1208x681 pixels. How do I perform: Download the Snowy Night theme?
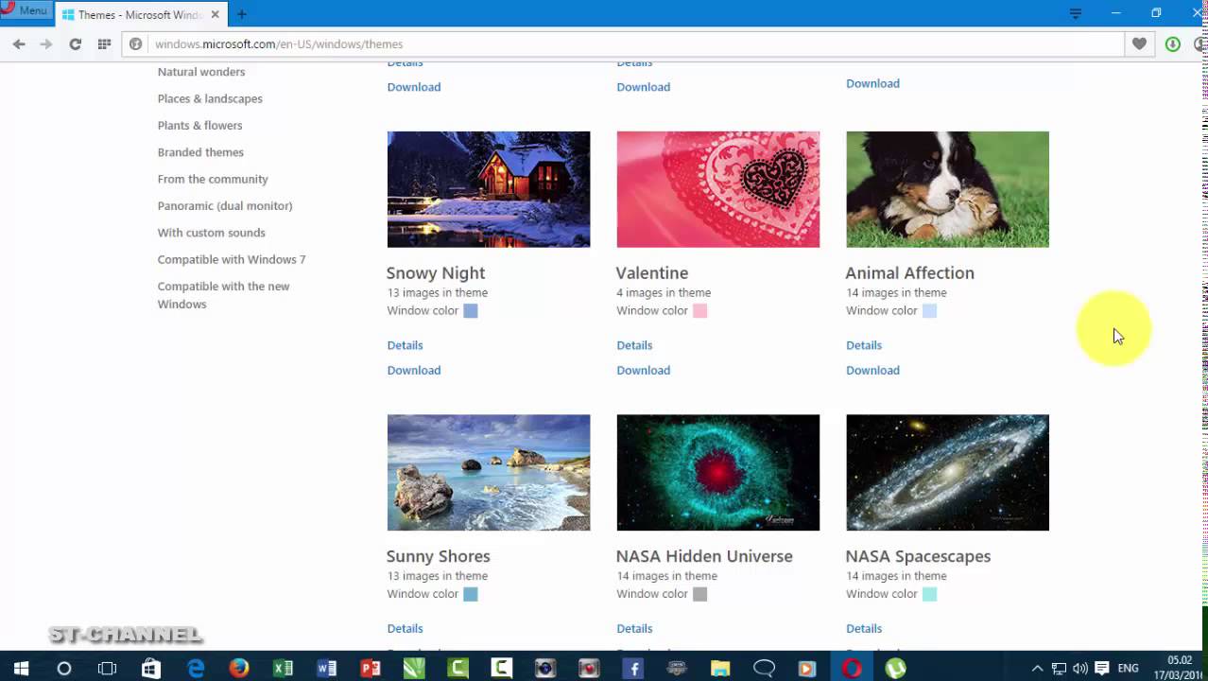[414, 370]
